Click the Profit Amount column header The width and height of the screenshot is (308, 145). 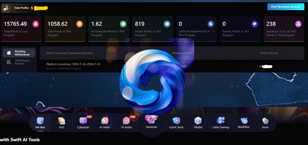(x=269, y=53)
